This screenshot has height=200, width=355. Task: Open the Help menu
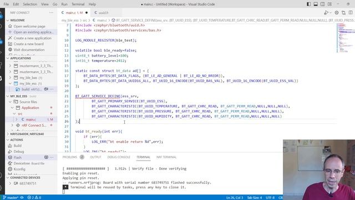[92, 4]
